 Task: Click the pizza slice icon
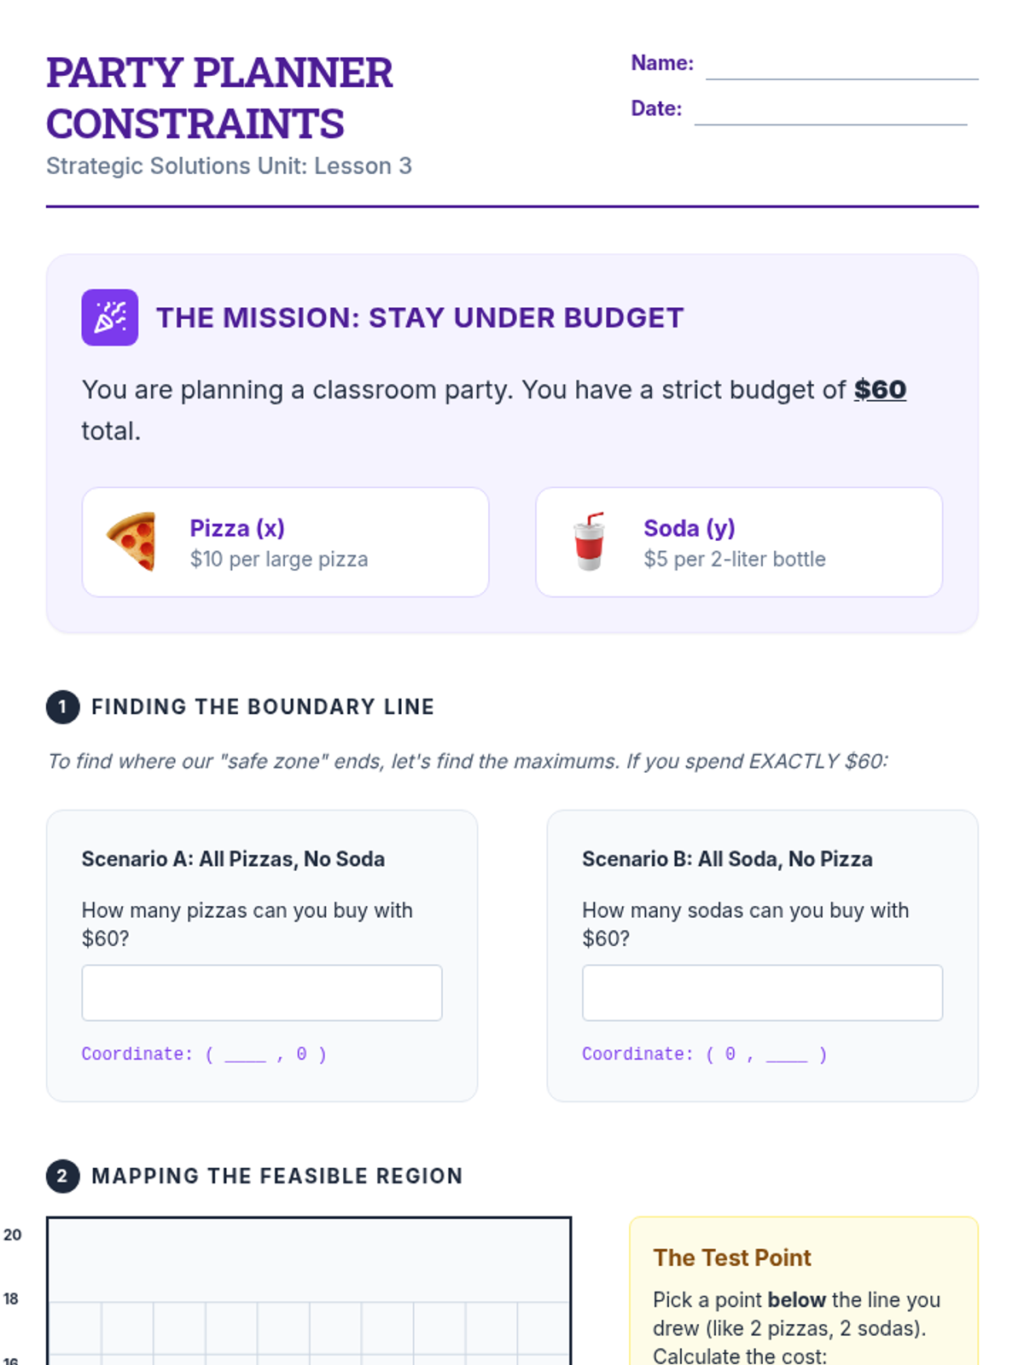click(131, 542)
